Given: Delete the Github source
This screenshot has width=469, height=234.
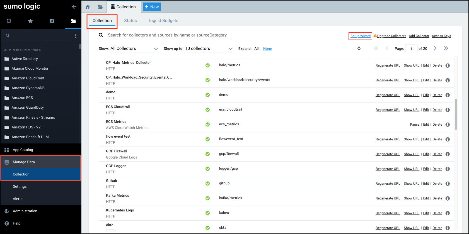Looking at the screenshot, I should tap(437, 184).
